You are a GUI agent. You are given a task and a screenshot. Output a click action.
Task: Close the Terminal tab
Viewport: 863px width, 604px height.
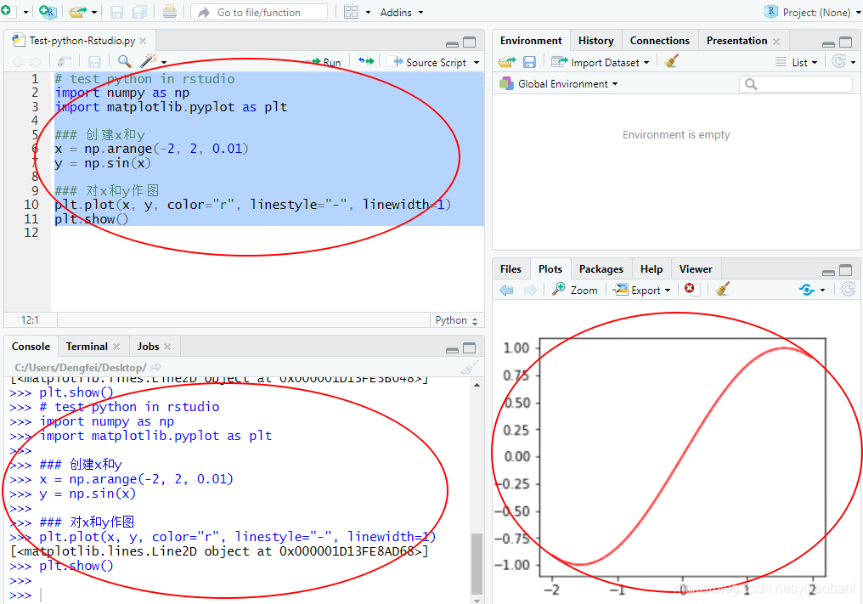(116, 347)
